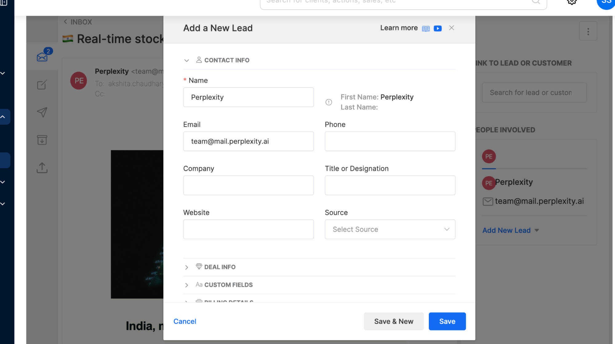Open the Learn more documentation book icon
Image resolution: width=615 pixels, height=344 pixels.
[x=425, y=28]
